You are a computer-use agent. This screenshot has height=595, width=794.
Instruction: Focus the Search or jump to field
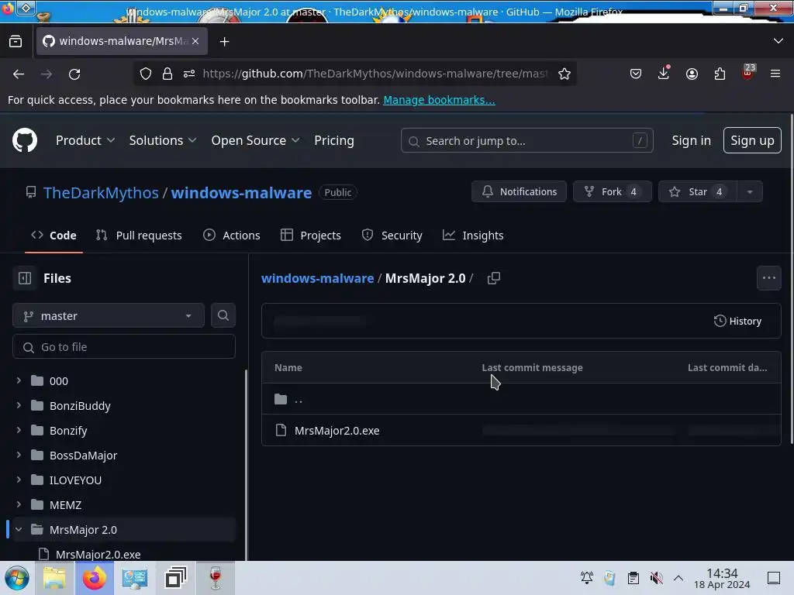point(526,141)
